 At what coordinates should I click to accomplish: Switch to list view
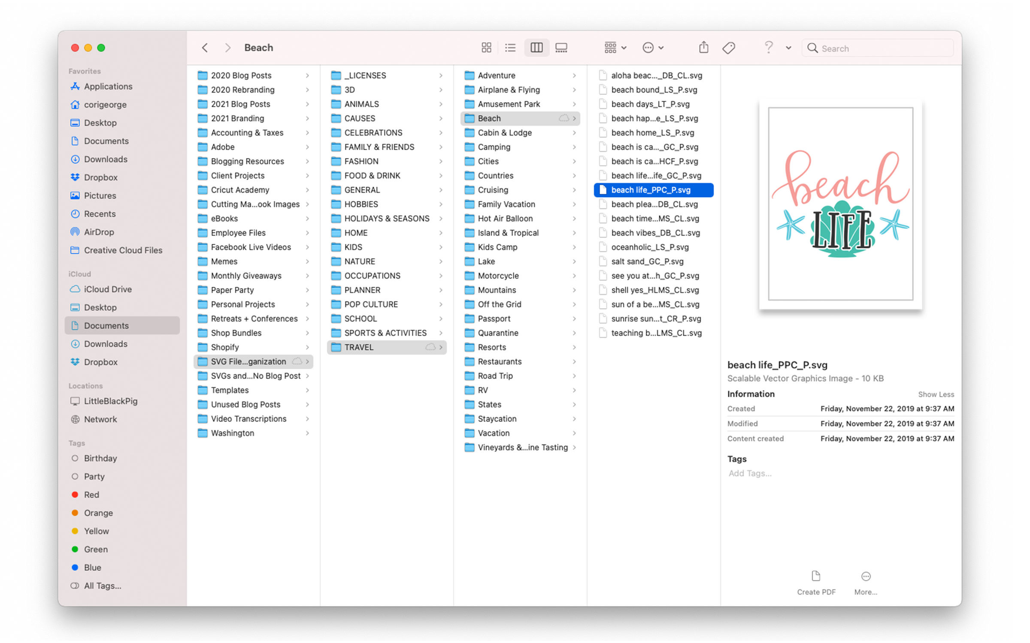[x=510, y=48]
